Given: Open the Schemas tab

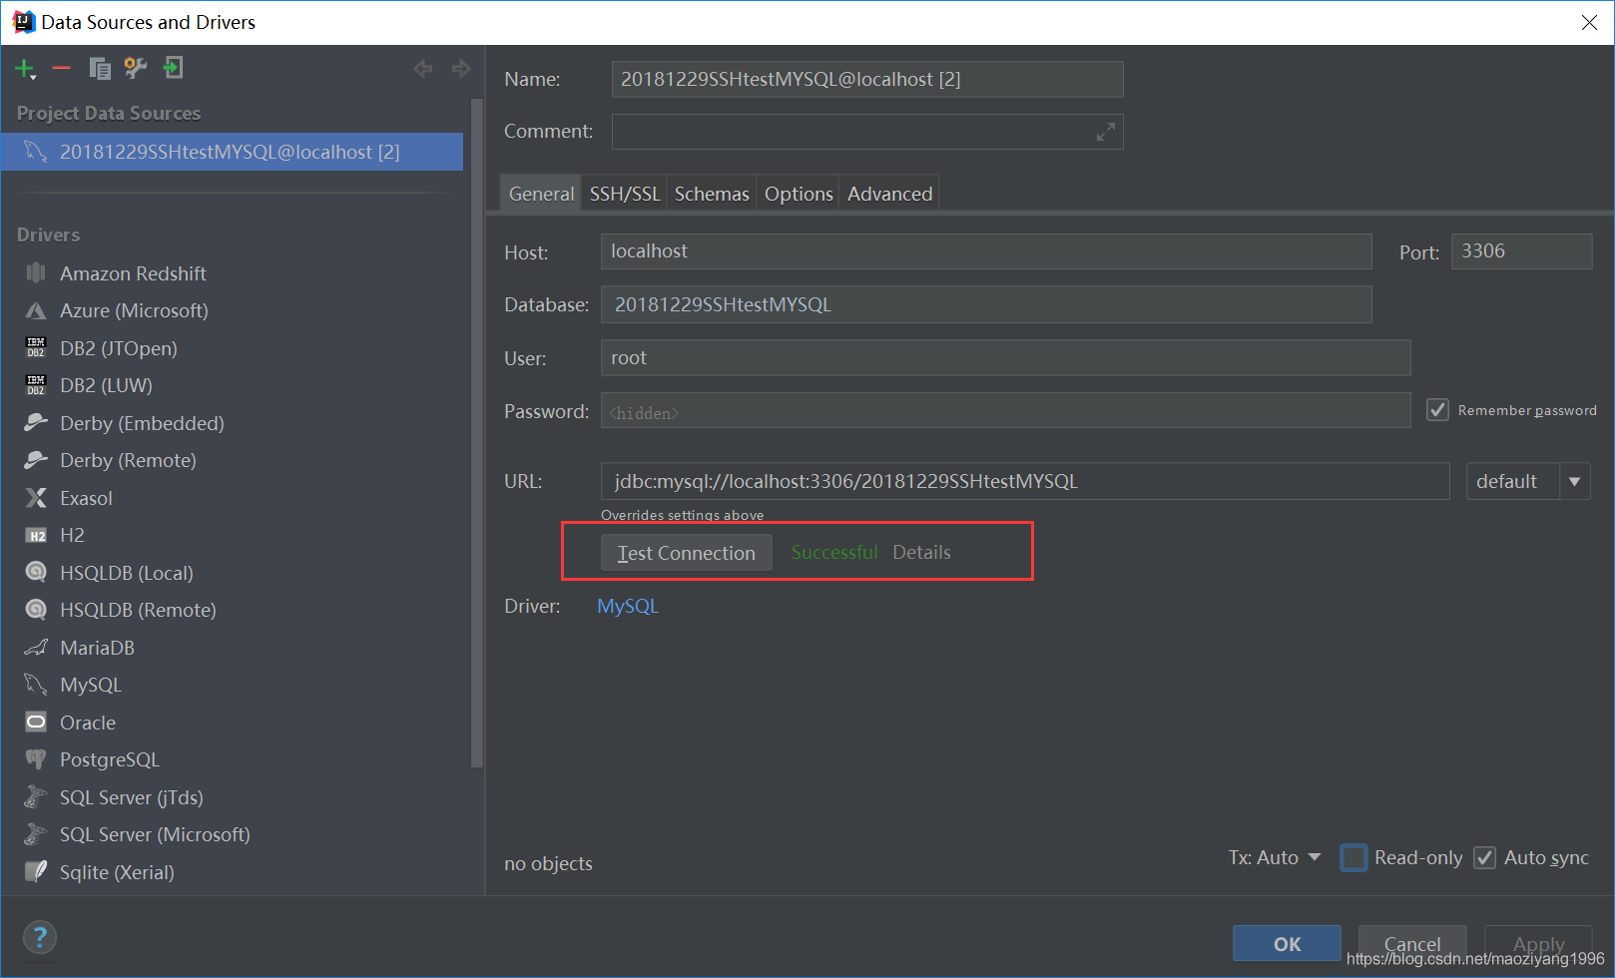Looking at the screenshot, I should pyautogui.click(x=711, y=193).
